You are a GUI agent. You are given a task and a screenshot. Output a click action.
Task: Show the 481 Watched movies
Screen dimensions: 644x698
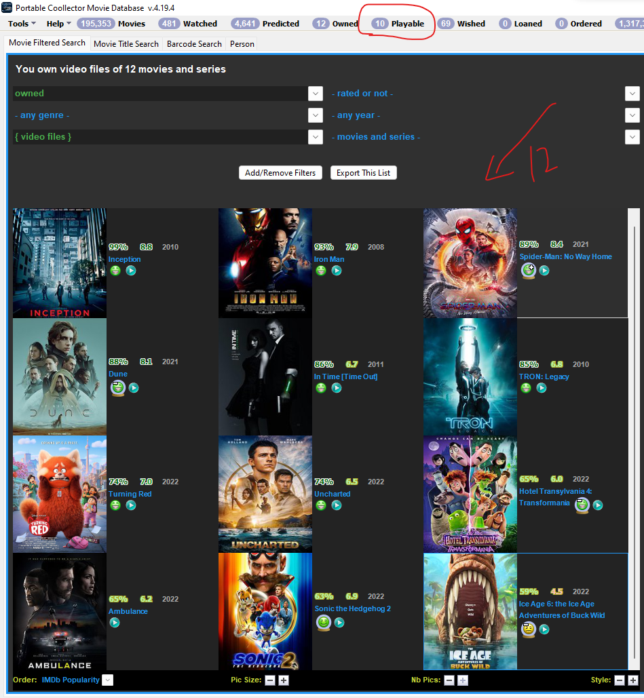click(188, 24)
